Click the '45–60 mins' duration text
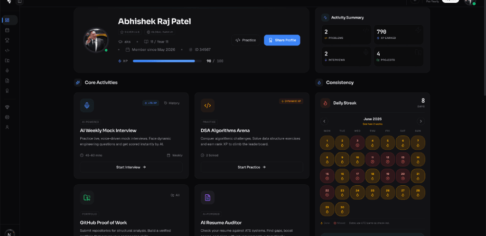486x236 pixels. tap(94, 155)
